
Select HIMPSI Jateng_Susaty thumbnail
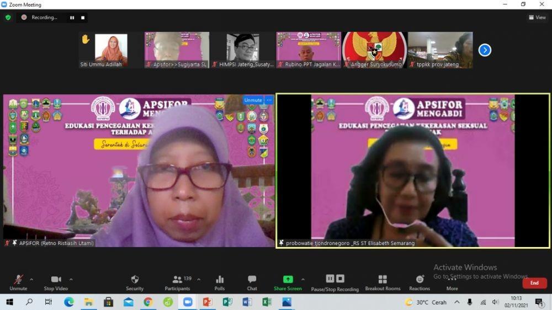click(243, 50)
